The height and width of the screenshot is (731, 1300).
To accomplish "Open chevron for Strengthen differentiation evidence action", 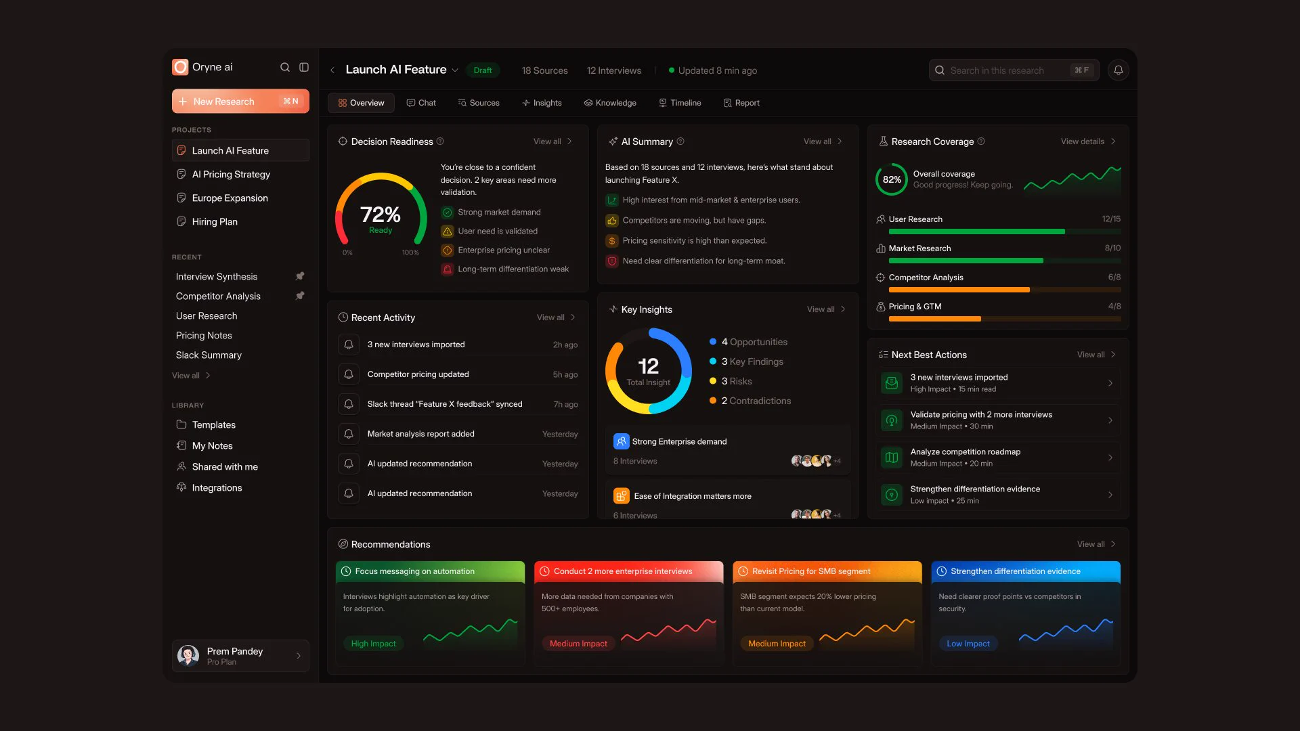I will [x=1110, y=495].
